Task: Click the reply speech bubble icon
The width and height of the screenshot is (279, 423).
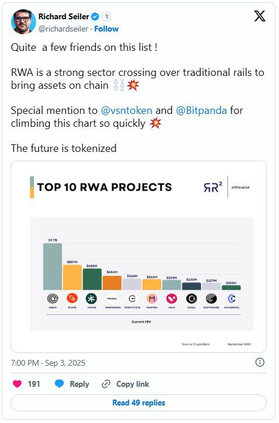Action: pos(59,384)
